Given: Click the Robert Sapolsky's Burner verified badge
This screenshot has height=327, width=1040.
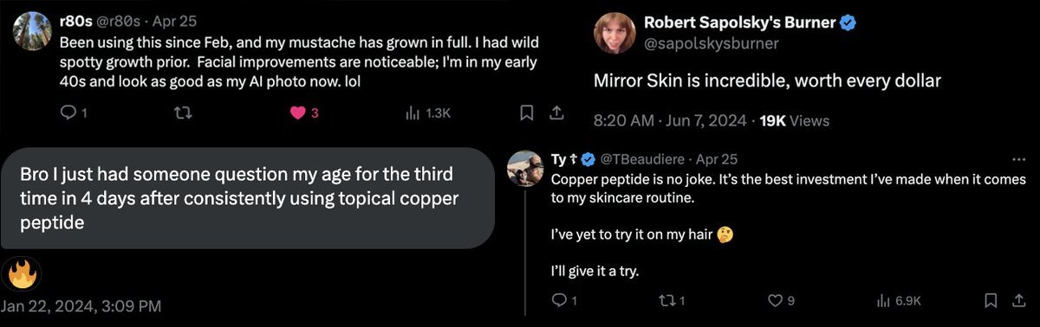Looking at the screenshot, I should (848, 23).
